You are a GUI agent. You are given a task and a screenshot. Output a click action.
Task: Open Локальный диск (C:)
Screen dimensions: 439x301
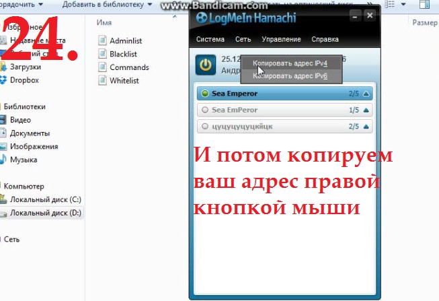coord(46,199)
